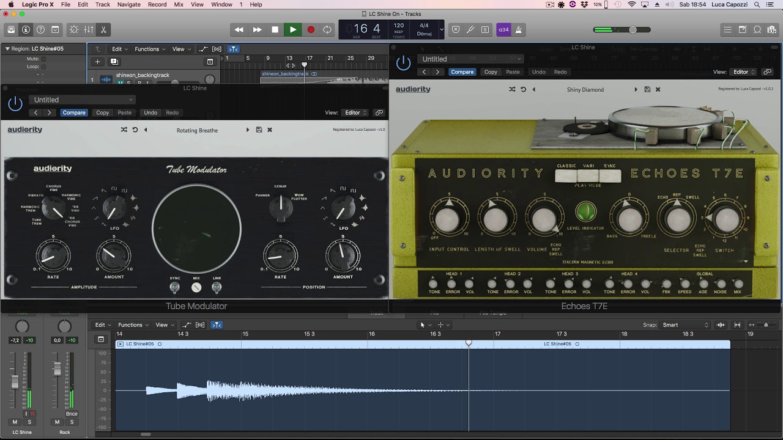783x440 pixels.
Task: Open the Loop Browser icon
Action: click(757, 29)
